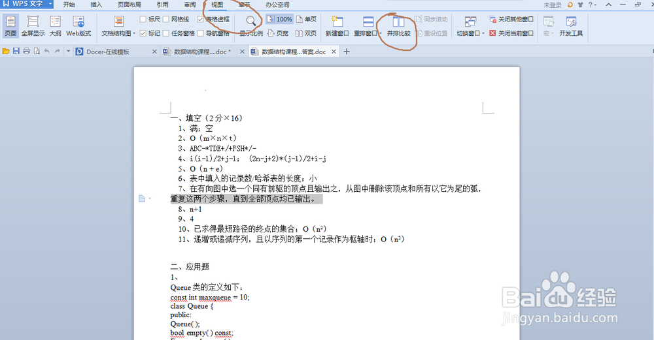
Task: Select 双页 two-page view
Action: click(x=306, y=33)
